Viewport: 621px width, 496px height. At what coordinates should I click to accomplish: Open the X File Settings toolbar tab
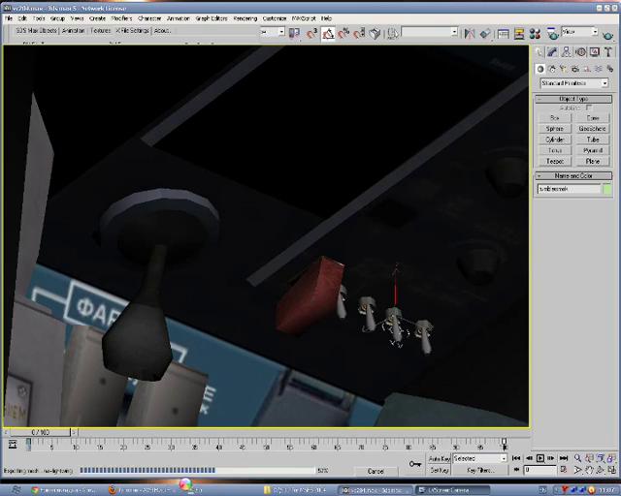[132, 30]
